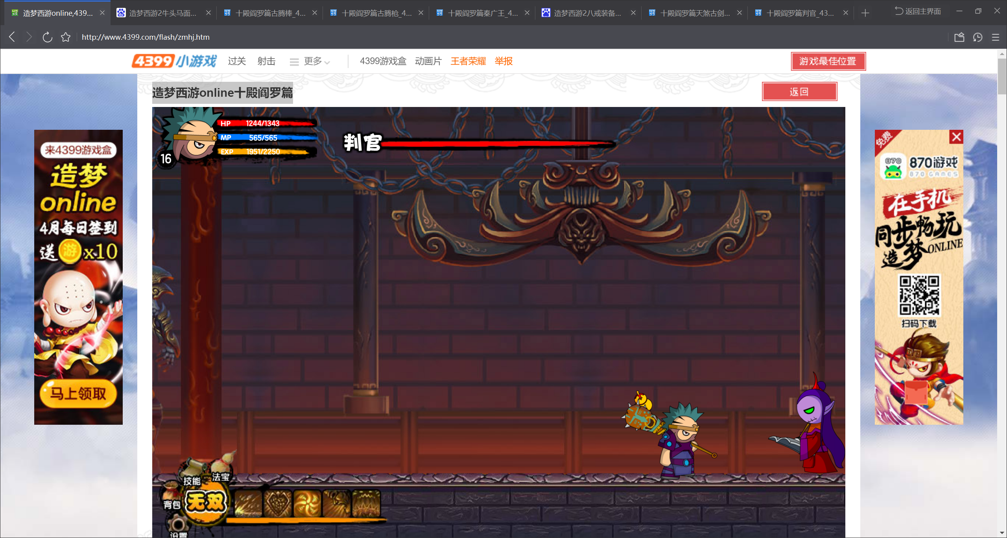Scan area QR code in 870游戏 ad
1007x538 pixels.
919,295
